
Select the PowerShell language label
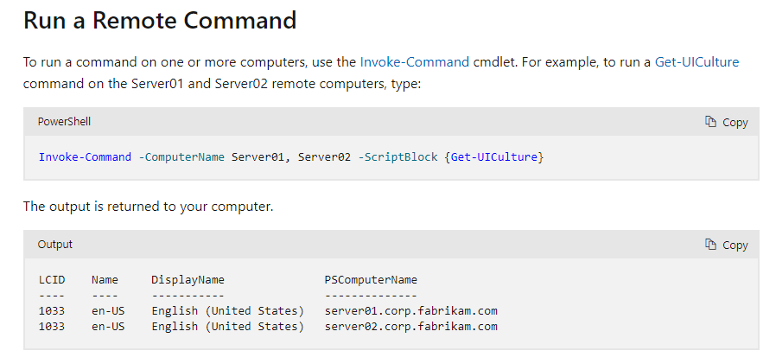click(64, 122)
